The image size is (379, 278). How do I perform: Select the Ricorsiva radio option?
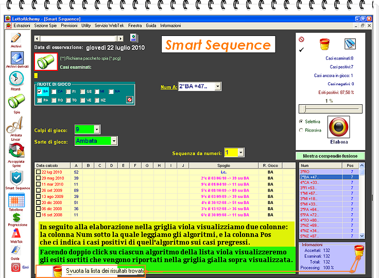pyautogui.click(x=301, y=131)
